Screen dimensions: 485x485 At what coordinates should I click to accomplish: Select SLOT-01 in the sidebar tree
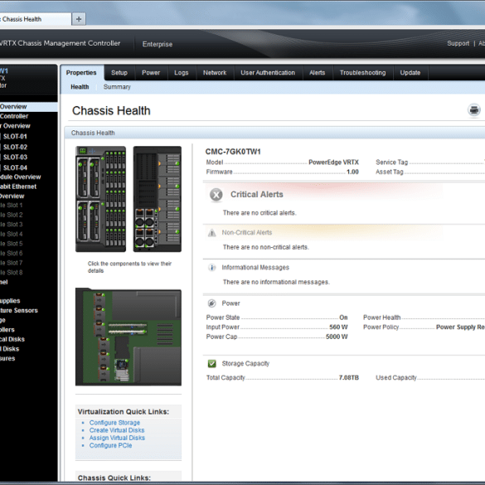coord(15,137)
